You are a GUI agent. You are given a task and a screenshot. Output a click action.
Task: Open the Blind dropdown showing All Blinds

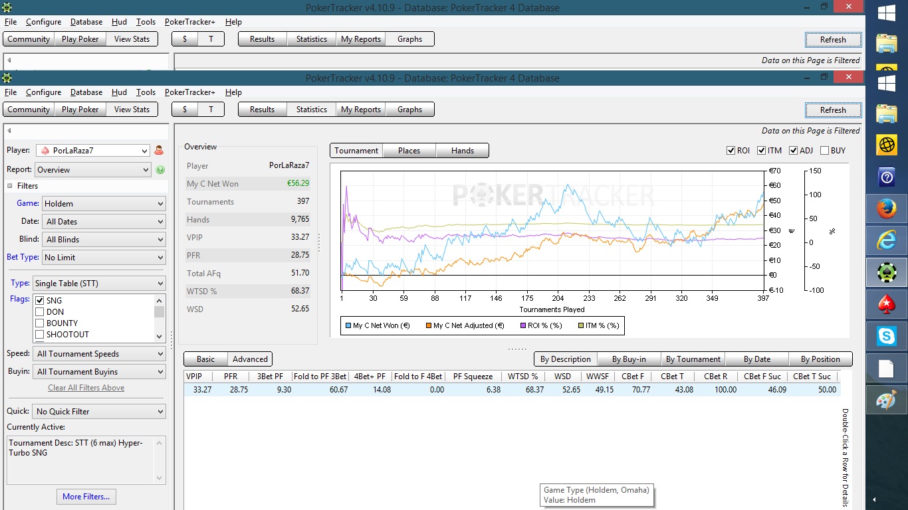pos(104,240)
